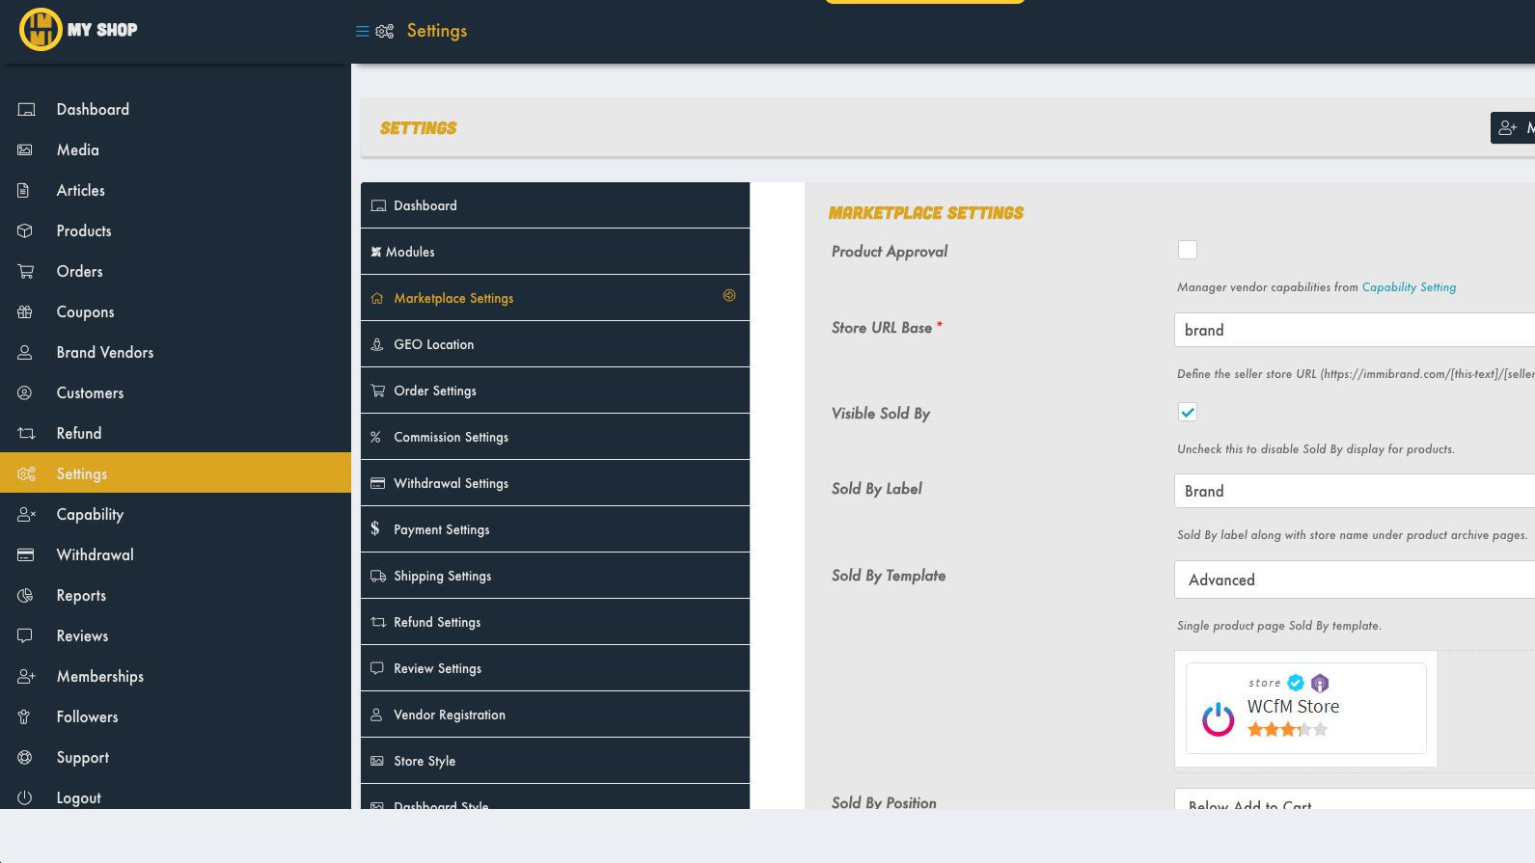Click the My Shop logo icon
Image resolution: width=1535 pixels, height=863 pixels.
[x=41, y=30]
